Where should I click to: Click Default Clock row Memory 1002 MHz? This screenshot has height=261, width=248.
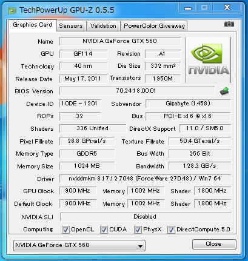(146, 203)
